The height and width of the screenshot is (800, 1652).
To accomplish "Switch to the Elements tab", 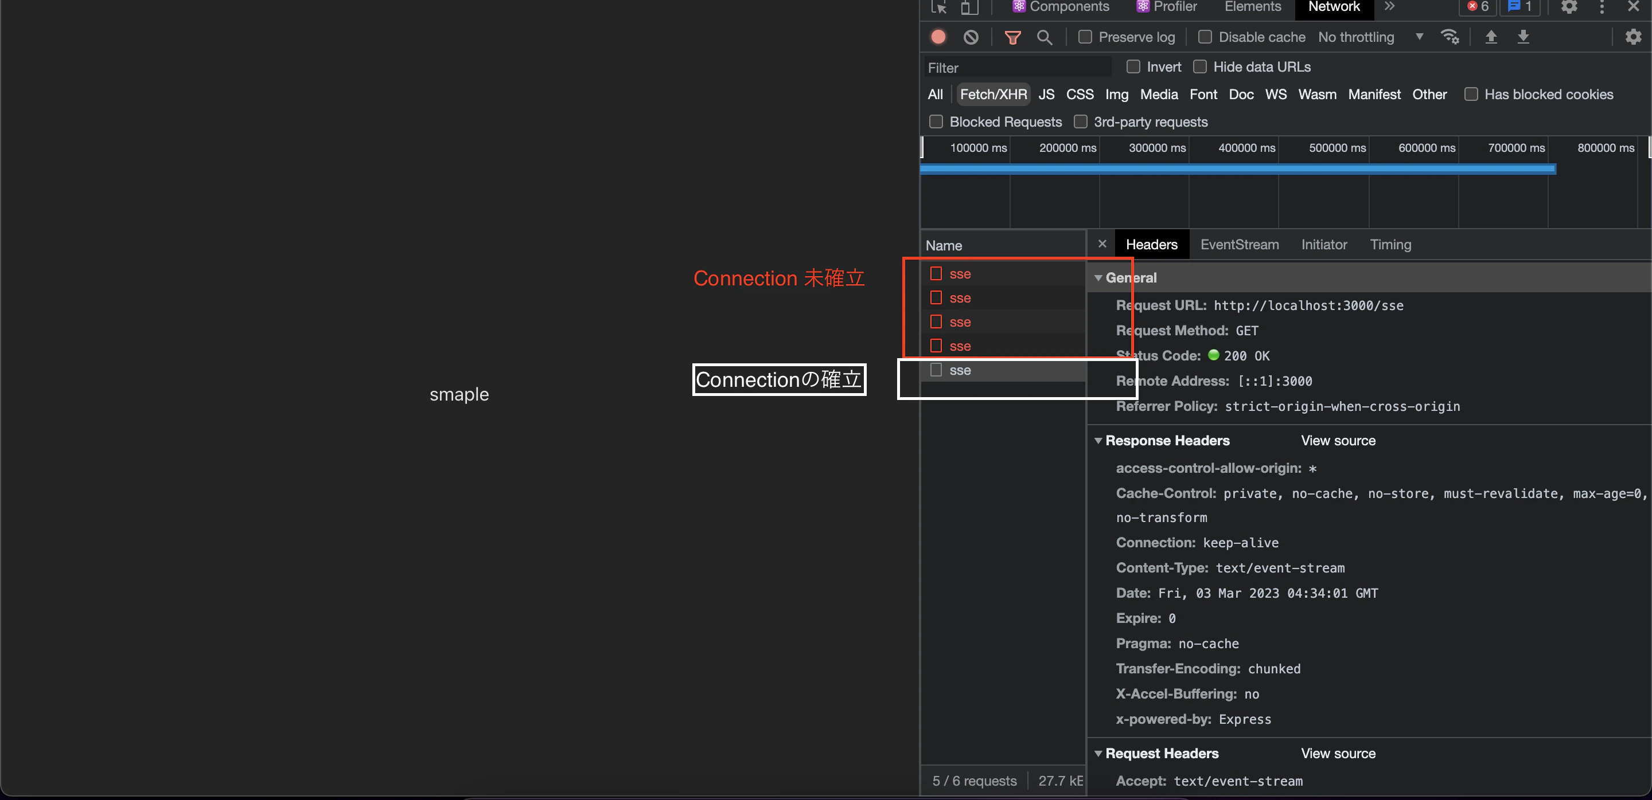I will click(1252, 6).
